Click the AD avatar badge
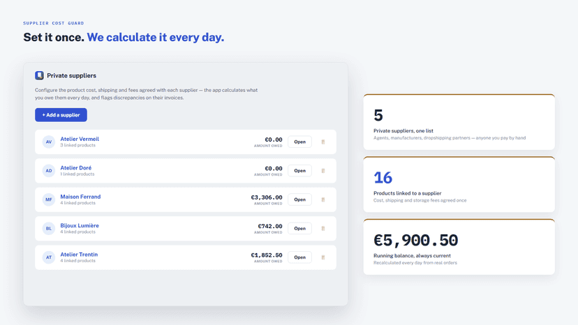This screenshot has width=578, height=325. pos(49,171)
